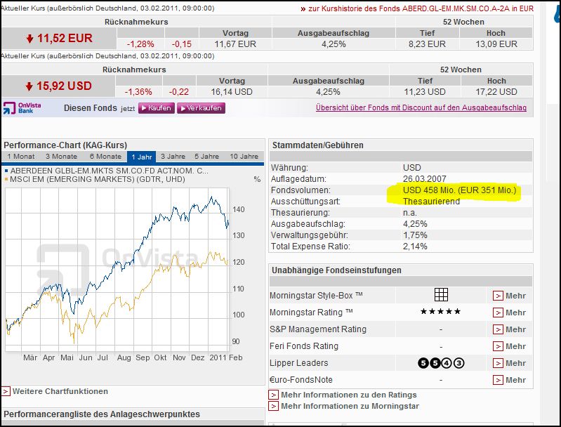This screenshot has width=561, height=427.
Task: Click Performancerangliste des Anlageschwerpunktes heading
Action: (102, 414)
